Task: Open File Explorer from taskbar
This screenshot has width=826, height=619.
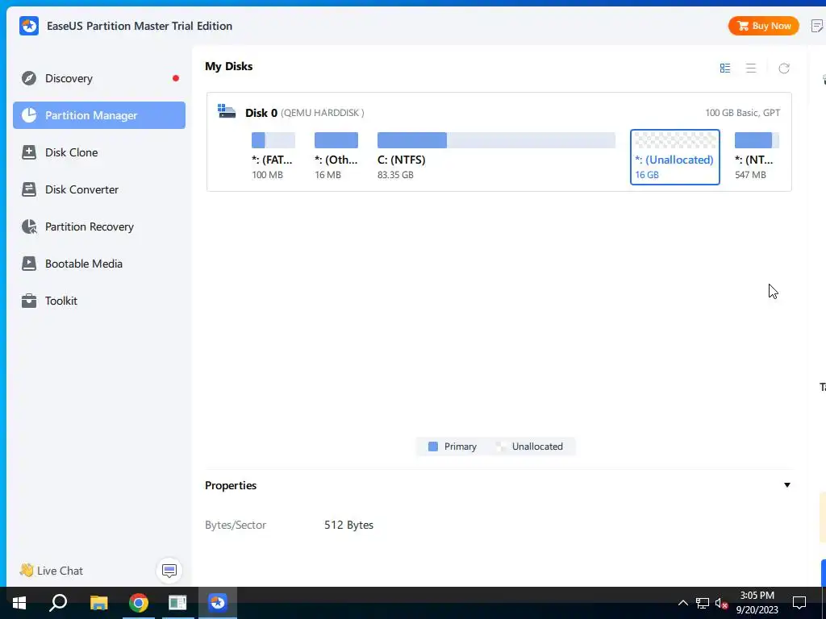Action: pyautogui.click(x=98, y=603)
